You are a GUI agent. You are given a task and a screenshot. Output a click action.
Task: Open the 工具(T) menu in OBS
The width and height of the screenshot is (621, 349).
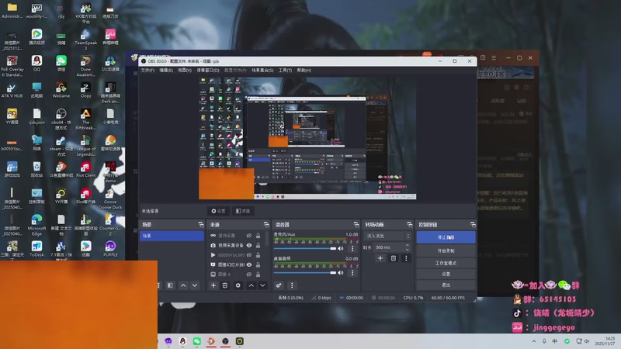285,70
